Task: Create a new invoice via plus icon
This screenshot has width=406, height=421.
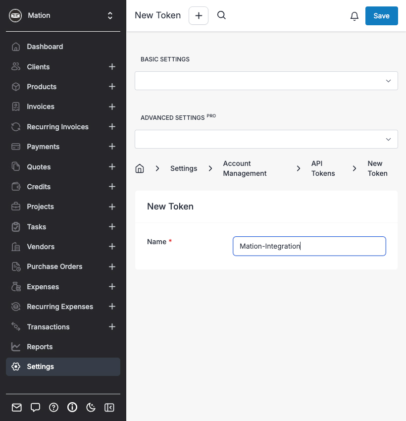Action: point(112,106)
